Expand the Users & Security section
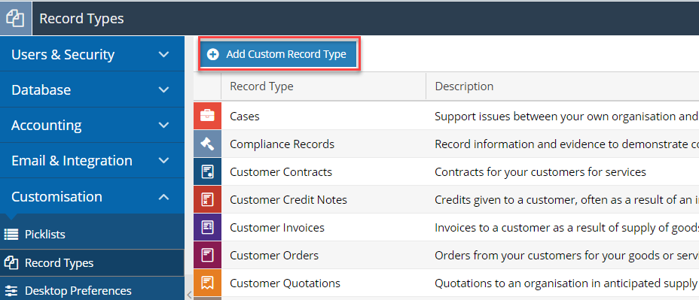The image size is (699, 300). (x=92, y=54)
